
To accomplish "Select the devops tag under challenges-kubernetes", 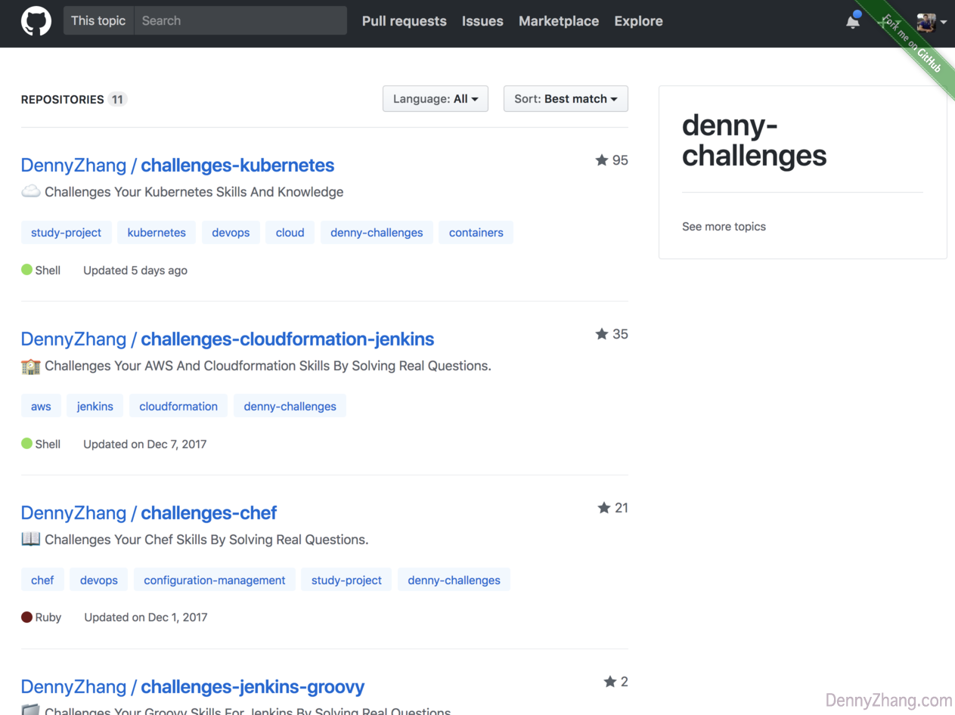I will (x=231, y=233).
